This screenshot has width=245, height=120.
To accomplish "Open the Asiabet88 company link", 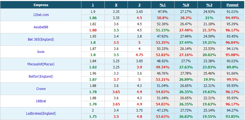I will [41, 27].
